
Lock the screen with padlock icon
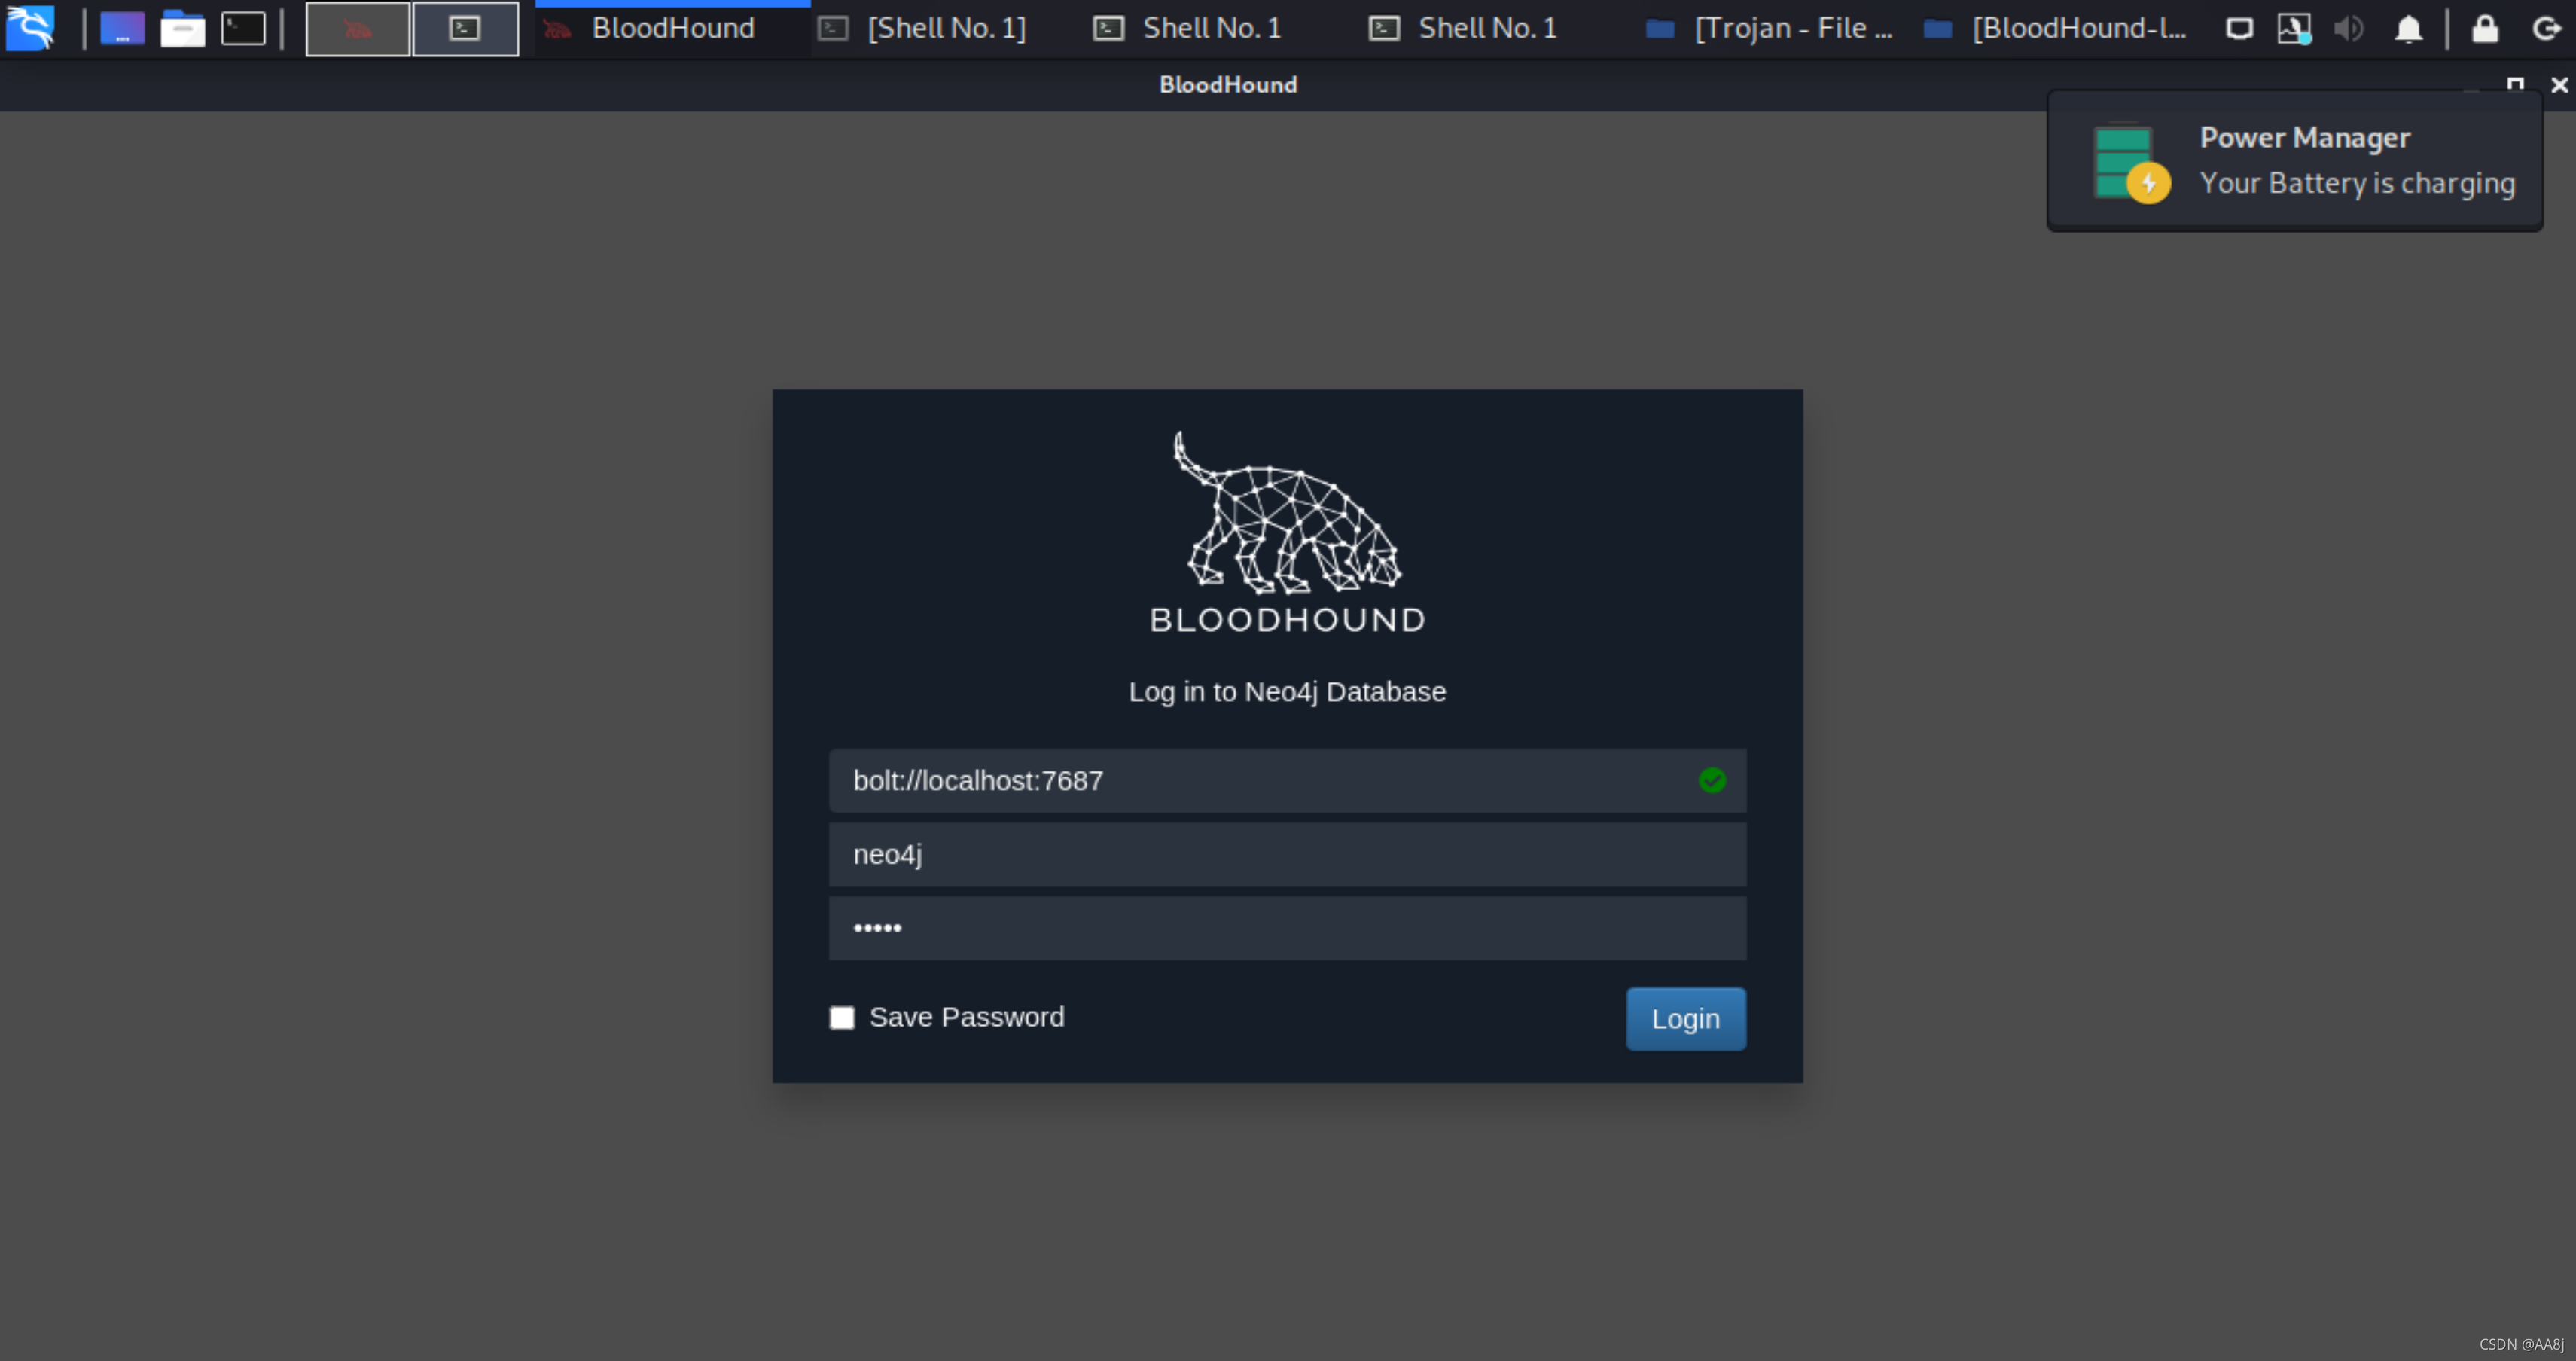[2485, 28]
